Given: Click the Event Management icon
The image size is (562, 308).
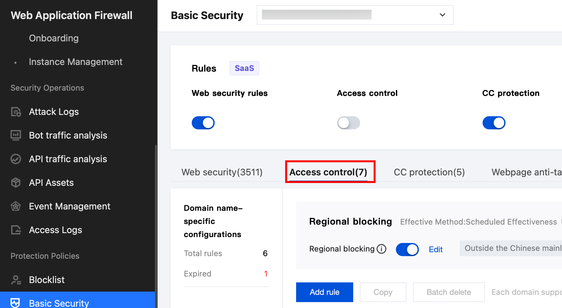Looking at the screenshot, I should tap(16, 206).
